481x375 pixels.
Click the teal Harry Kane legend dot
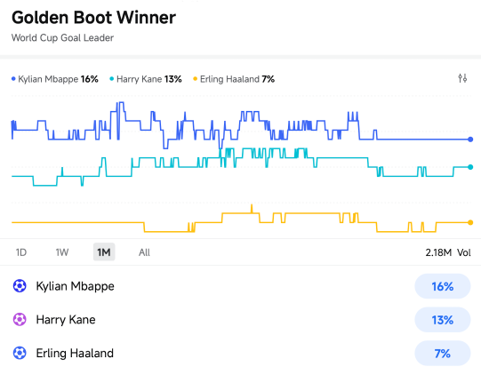(x=112, y=79)
